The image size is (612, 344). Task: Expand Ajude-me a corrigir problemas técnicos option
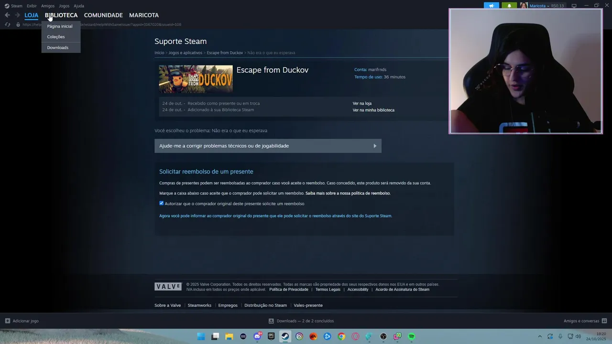click(x=268, y=146)
